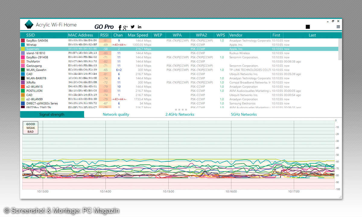Screen dimensions: 362x217
Task: Click the color swatch beside EasyBox-5AE456
Action: [x=23, y=40]
